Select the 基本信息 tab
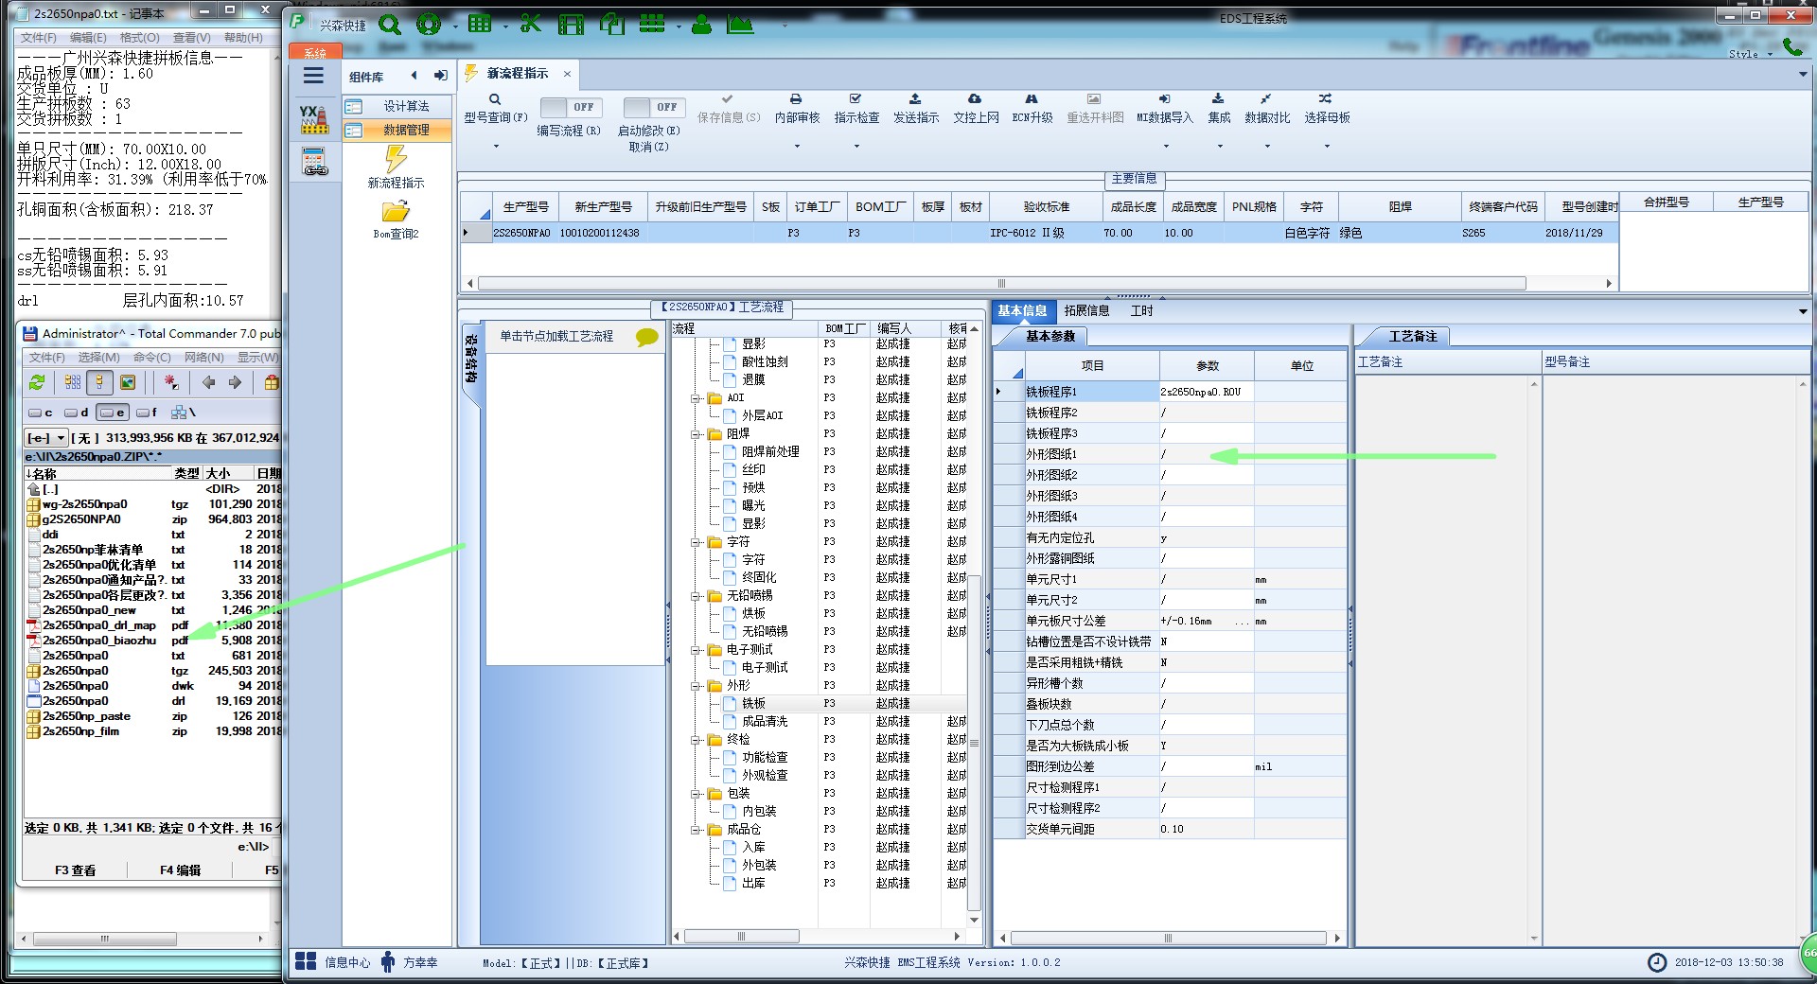The width and height of the screenshot is (1817, 984). pyautogui.click(x=1022, y=310)
